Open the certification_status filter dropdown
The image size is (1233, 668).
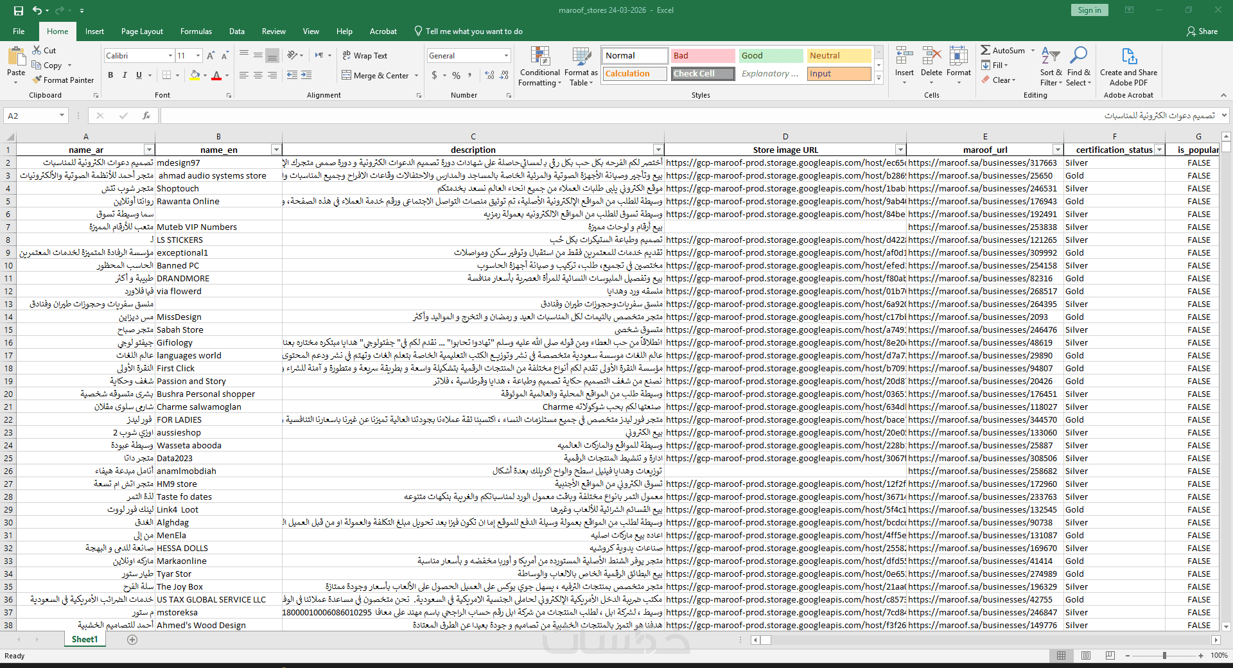click(1159, 150)
